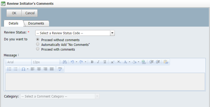Screen dimensions: 210x107
Task: Open the background color picker arrow
Action: (x=139, y=62)
